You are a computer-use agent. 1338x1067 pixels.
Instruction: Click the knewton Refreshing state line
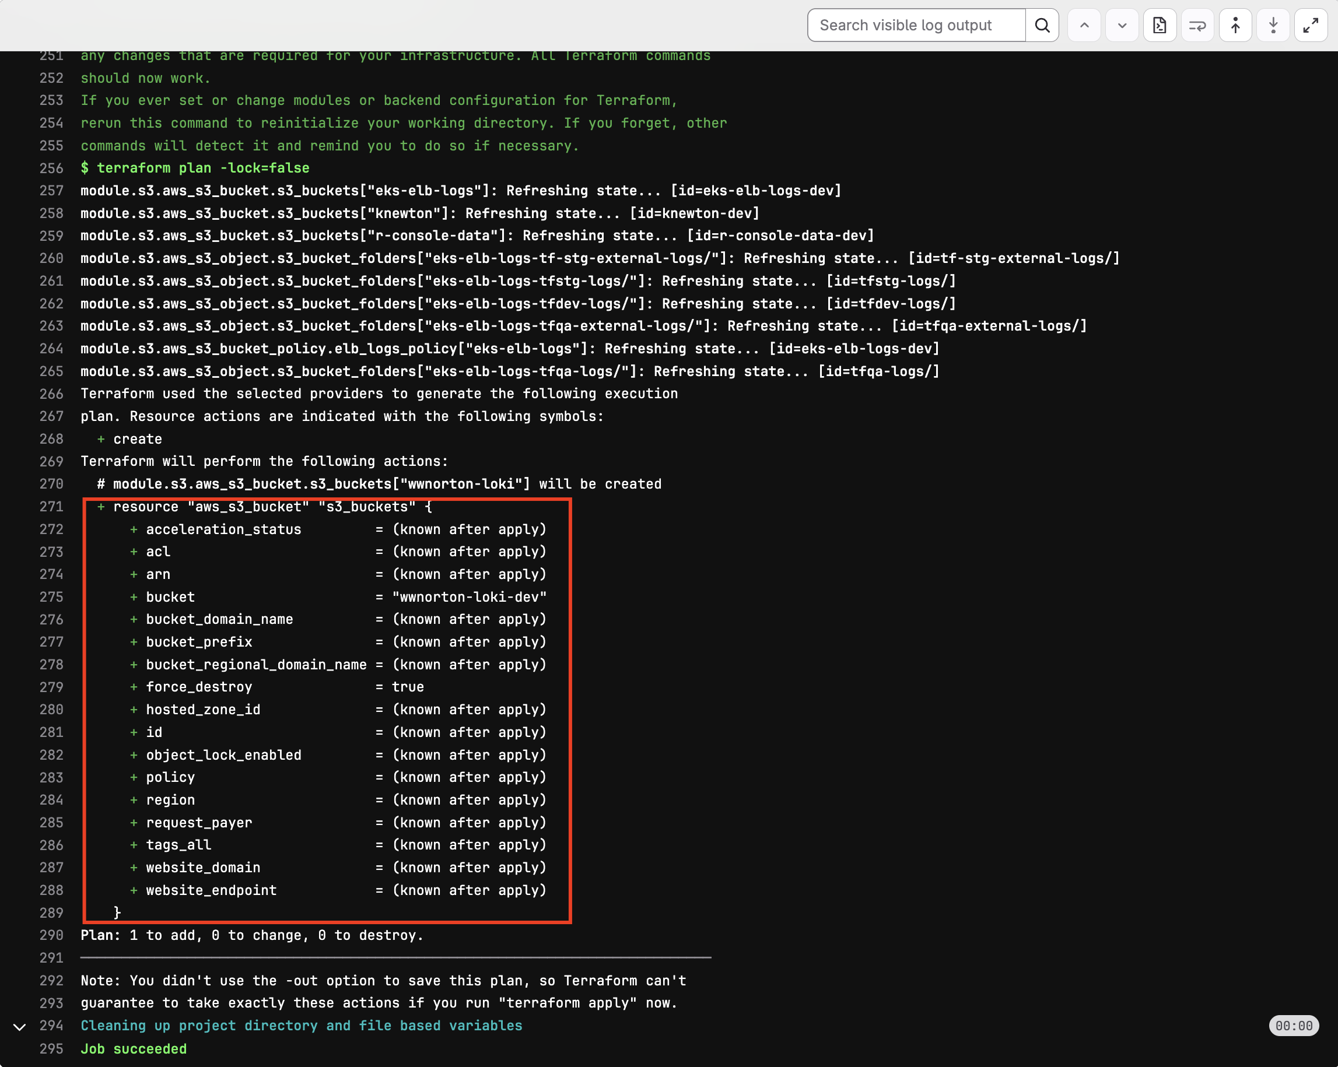tap(420, 213)
